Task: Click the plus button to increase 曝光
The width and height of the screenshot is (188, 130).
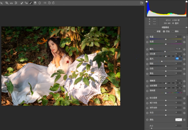Action: click(184, 49)
